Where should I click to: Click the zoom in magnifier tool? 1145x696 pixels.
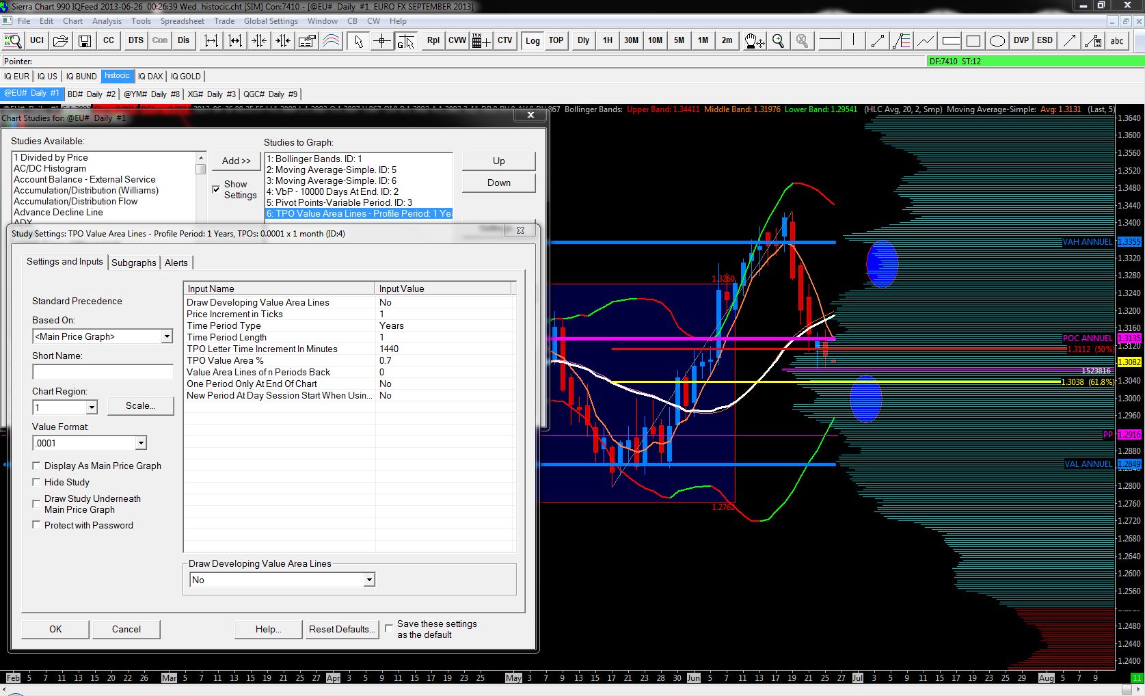coord(778,41)
